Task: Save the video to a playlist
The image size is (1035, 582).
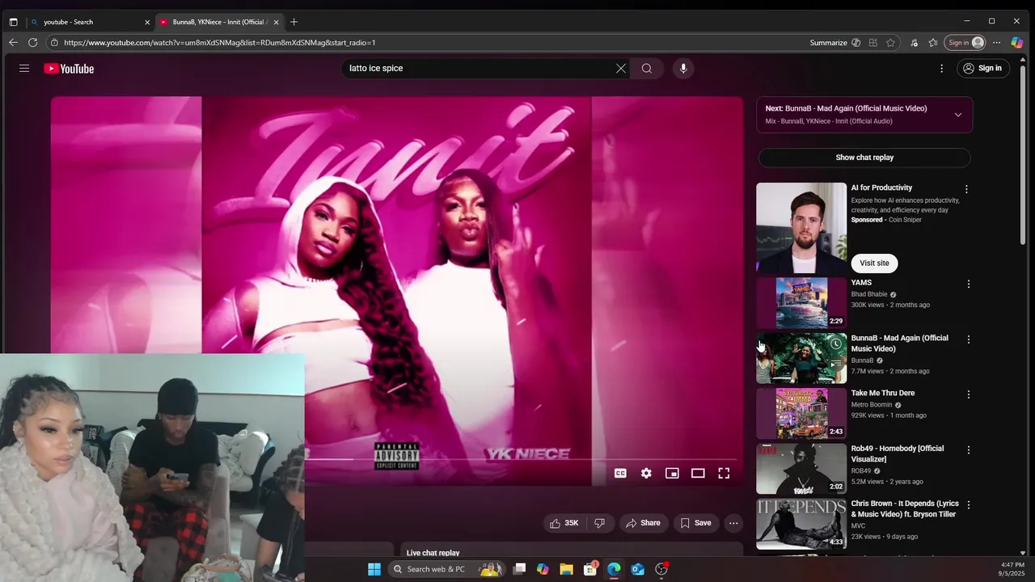Action: pos(695,523)
